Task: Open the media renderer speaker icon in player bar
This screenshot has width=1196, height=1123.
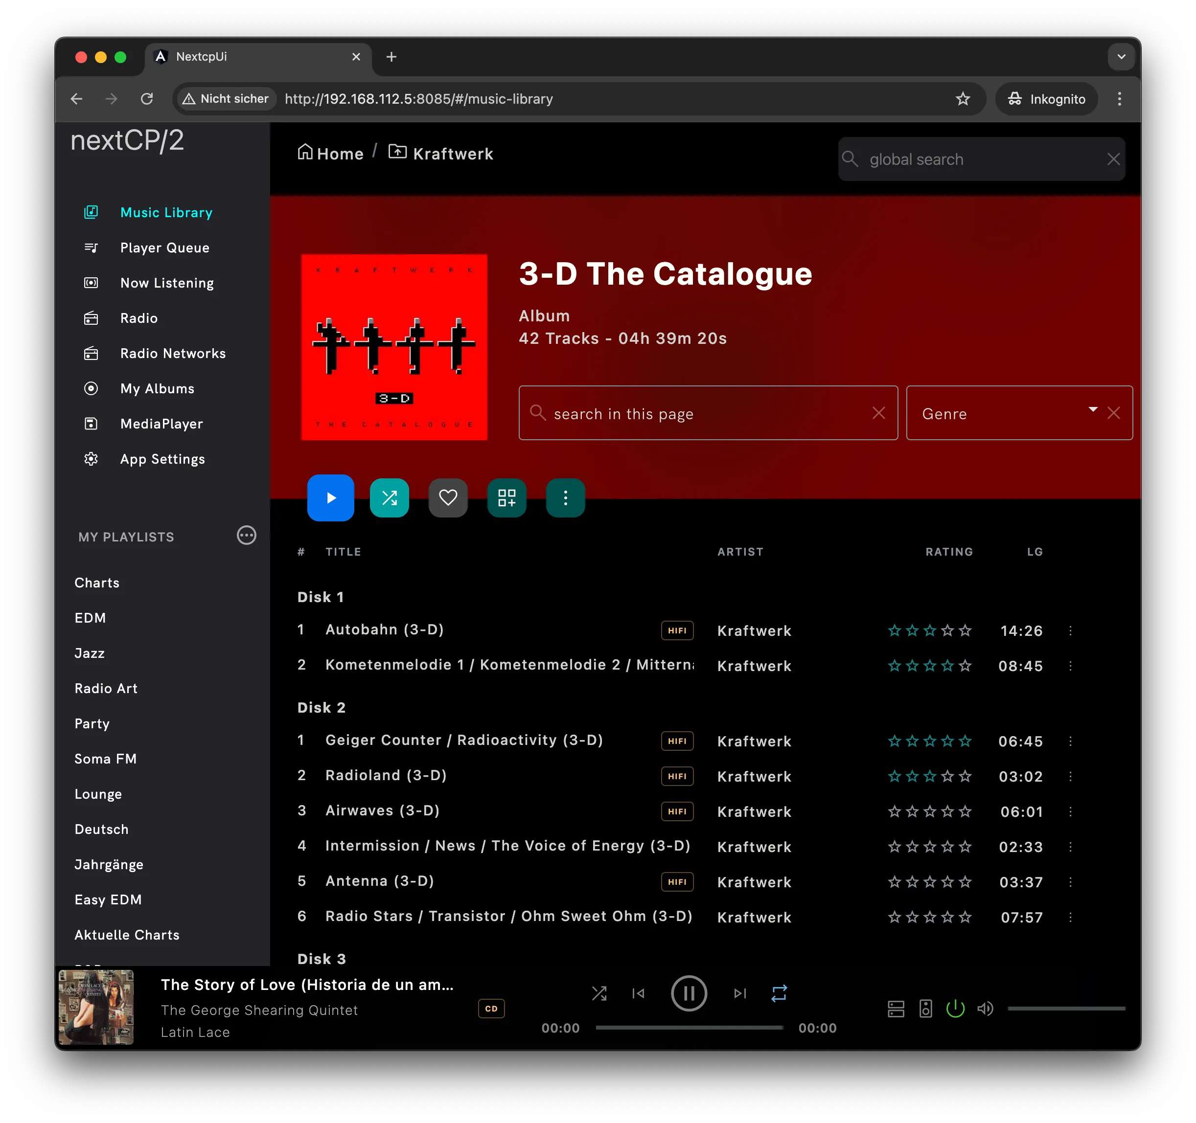Action: [925, 1008]
